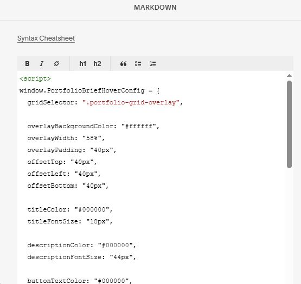Apply italic formatting with the I icon
301x284 pixels.
point(41,64)
